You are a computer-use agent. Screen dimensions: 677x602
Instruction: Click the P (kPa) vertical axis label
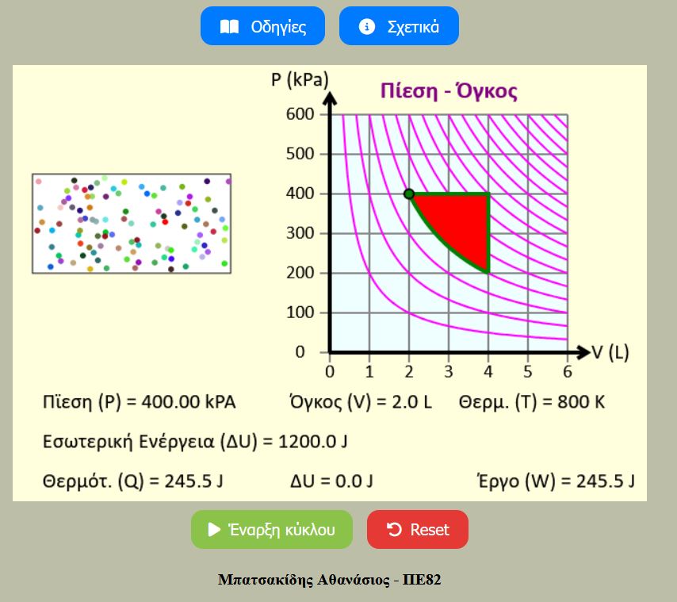point(300,80)
